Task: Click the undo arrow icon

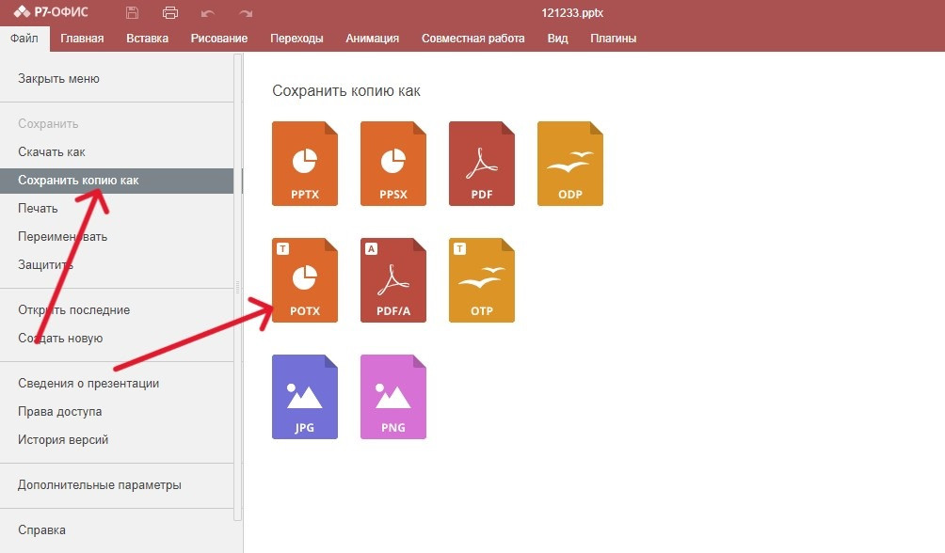Action: 208,12
